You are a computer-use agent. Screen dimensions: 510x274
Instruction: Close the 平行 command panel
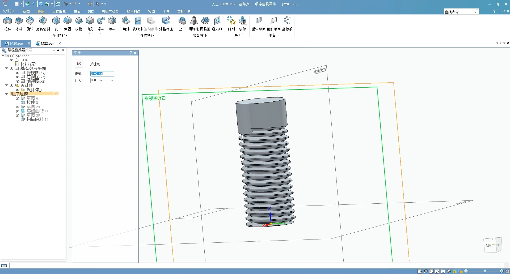(135, 53)
